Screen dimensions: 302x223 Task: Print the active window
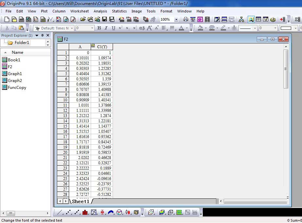click(185, 19)
